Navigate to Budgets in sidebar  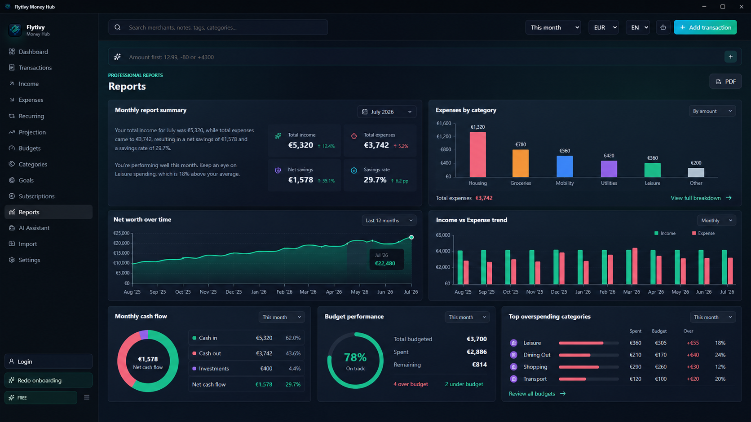point(49,148)
